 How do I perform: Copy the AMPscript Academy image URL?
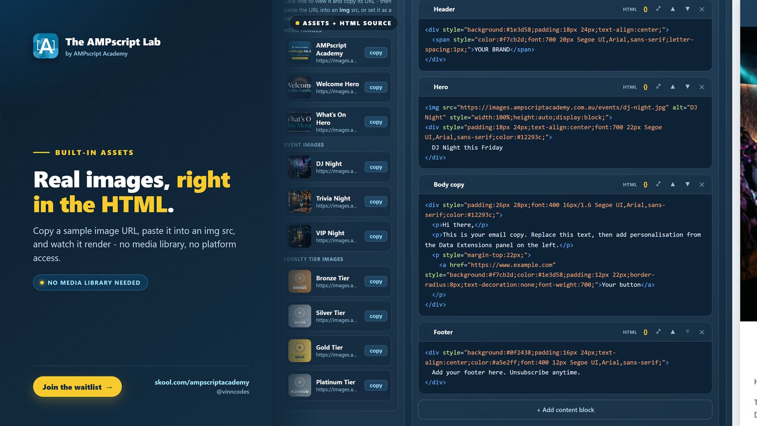[x=376, y=53]
